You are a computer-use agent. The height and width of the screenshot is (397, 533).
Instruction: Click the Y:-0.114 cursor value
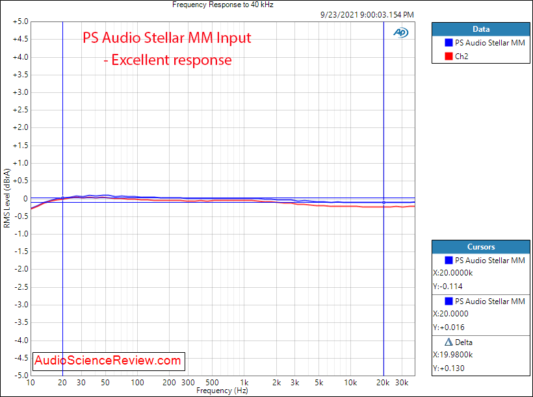pos(448,287)
